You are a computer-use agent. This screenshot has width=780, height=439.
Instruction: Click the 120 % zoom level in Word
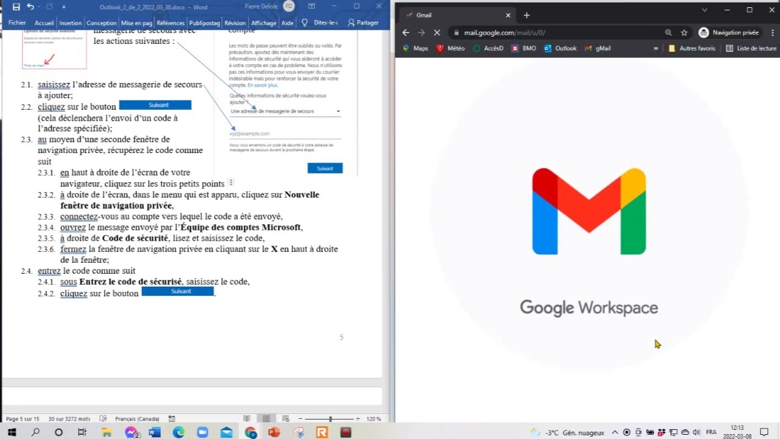pyautogui.click(x=374, y=419)
